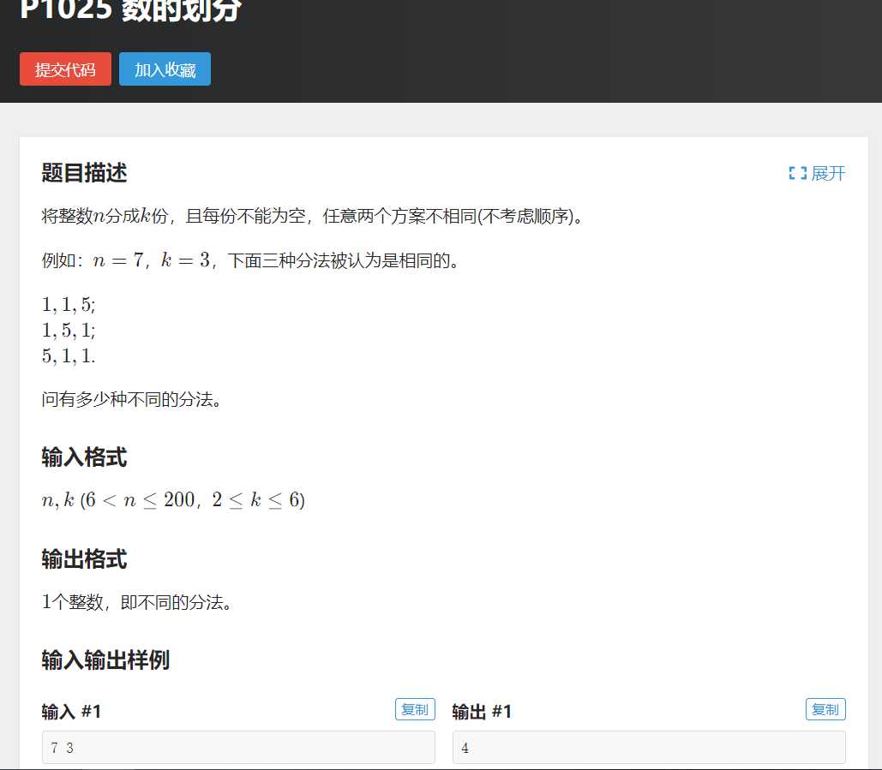This screenshot has height=770, width=882.
Task: Click the text 1个整数，即不同的分法。
Action: pos(137,602)
